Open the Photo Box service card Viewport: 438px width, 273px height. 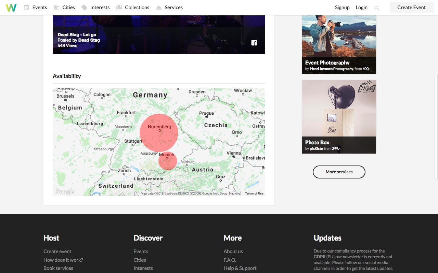pyautogui.click(x=339, y=117)
